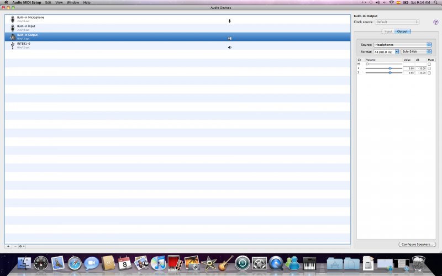Open Dashboard from the Dock
442x276 pixels.
(41, 263)
